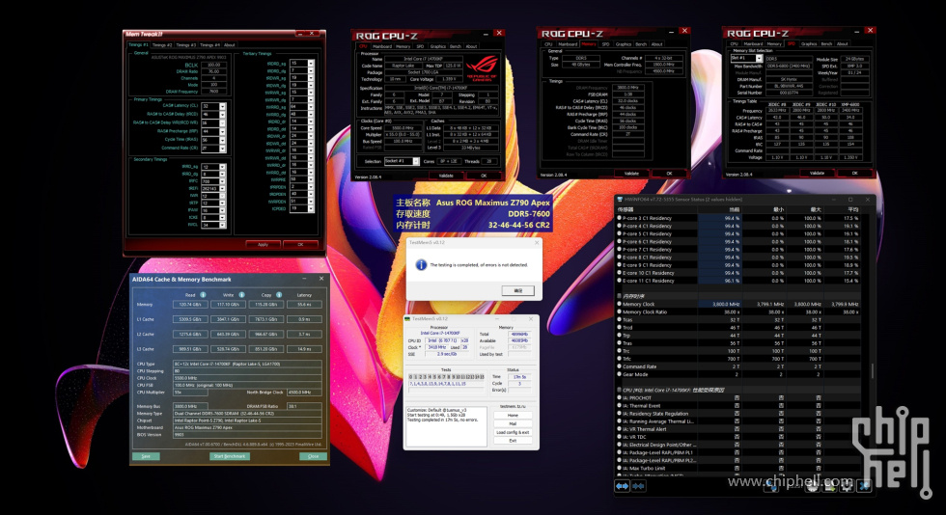This screenshot has width=946, height=515.
Task: Open the Cycle Time (tRAS) dropdown in MemTweakIt
Action: 223,140
